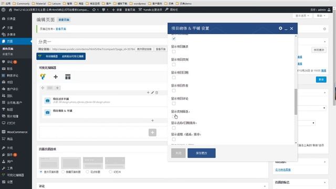The width and height of the screenshot is (336, 189).
Task: Uncheck the ticked checkbox atop the dialog
Action: (174, 38)
